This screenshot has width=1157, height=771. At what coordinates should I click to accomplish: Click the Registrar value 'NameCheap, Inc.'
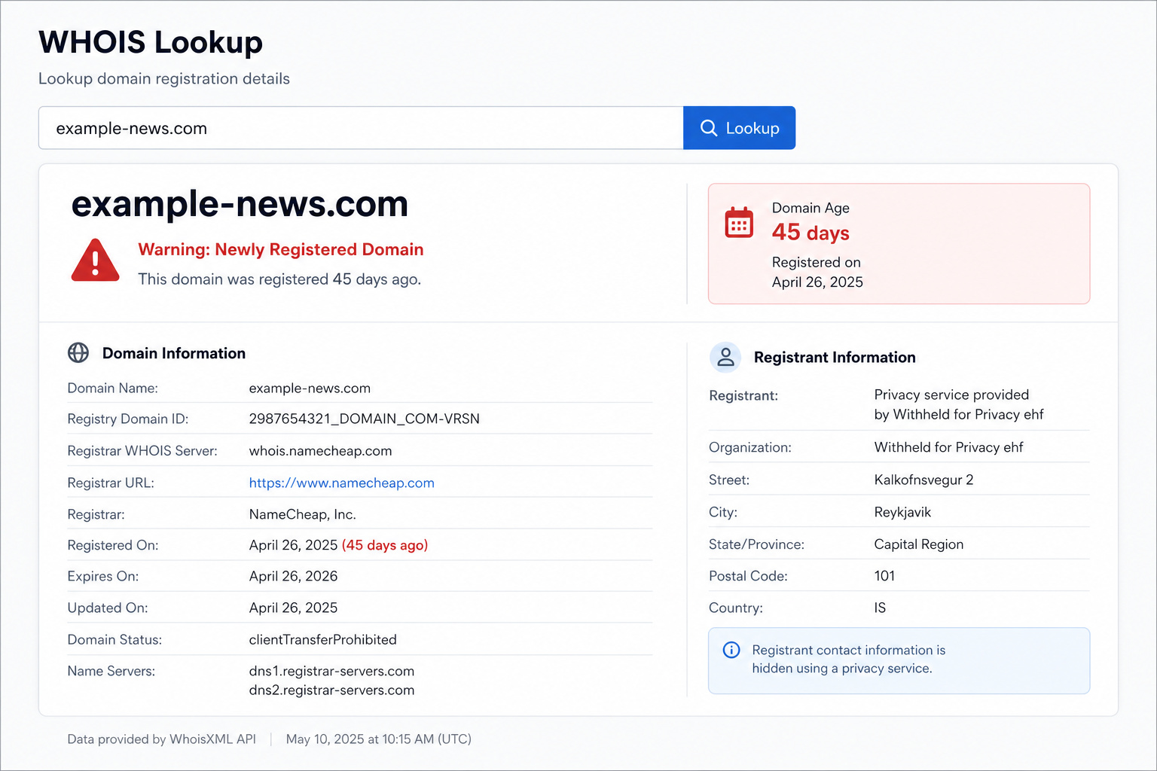pos(302,514)
